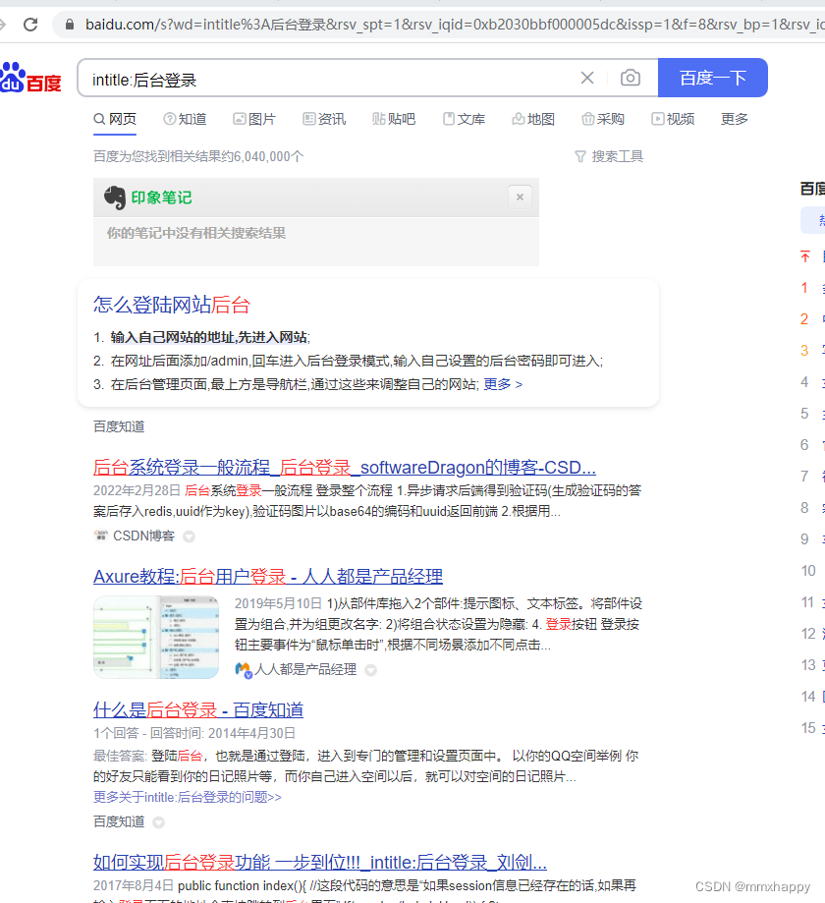Expand the dropdown next to CSDN博客
The image size is (825, 903).
point(189,536)
